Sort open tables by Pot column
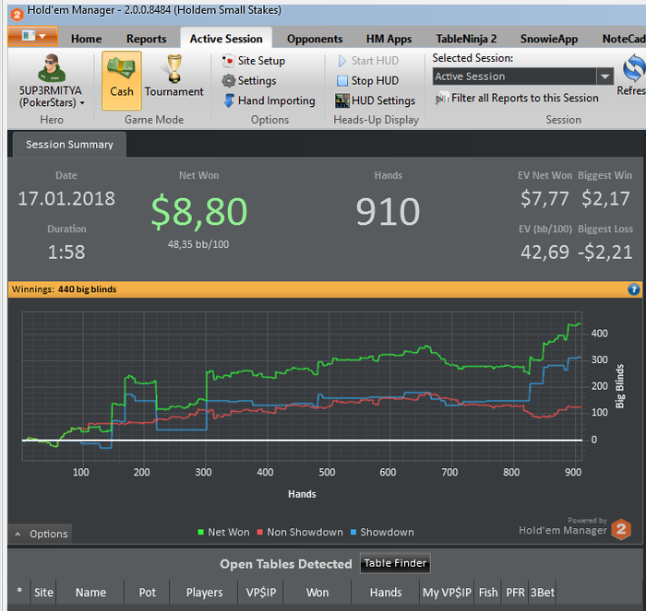 [147, 593]
